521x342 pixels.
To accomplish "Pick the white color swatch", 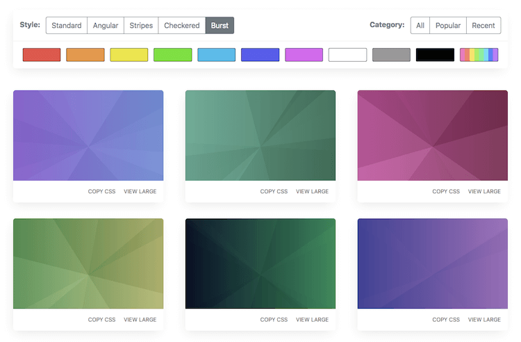I will (347, 55).
